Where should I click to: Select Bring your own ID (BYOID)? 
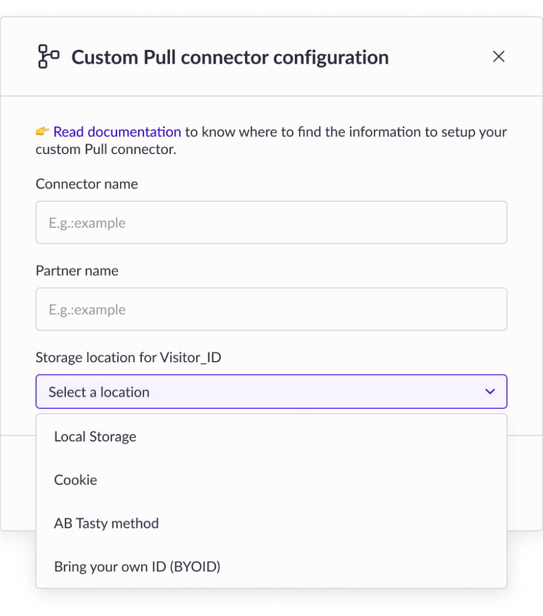137,567
